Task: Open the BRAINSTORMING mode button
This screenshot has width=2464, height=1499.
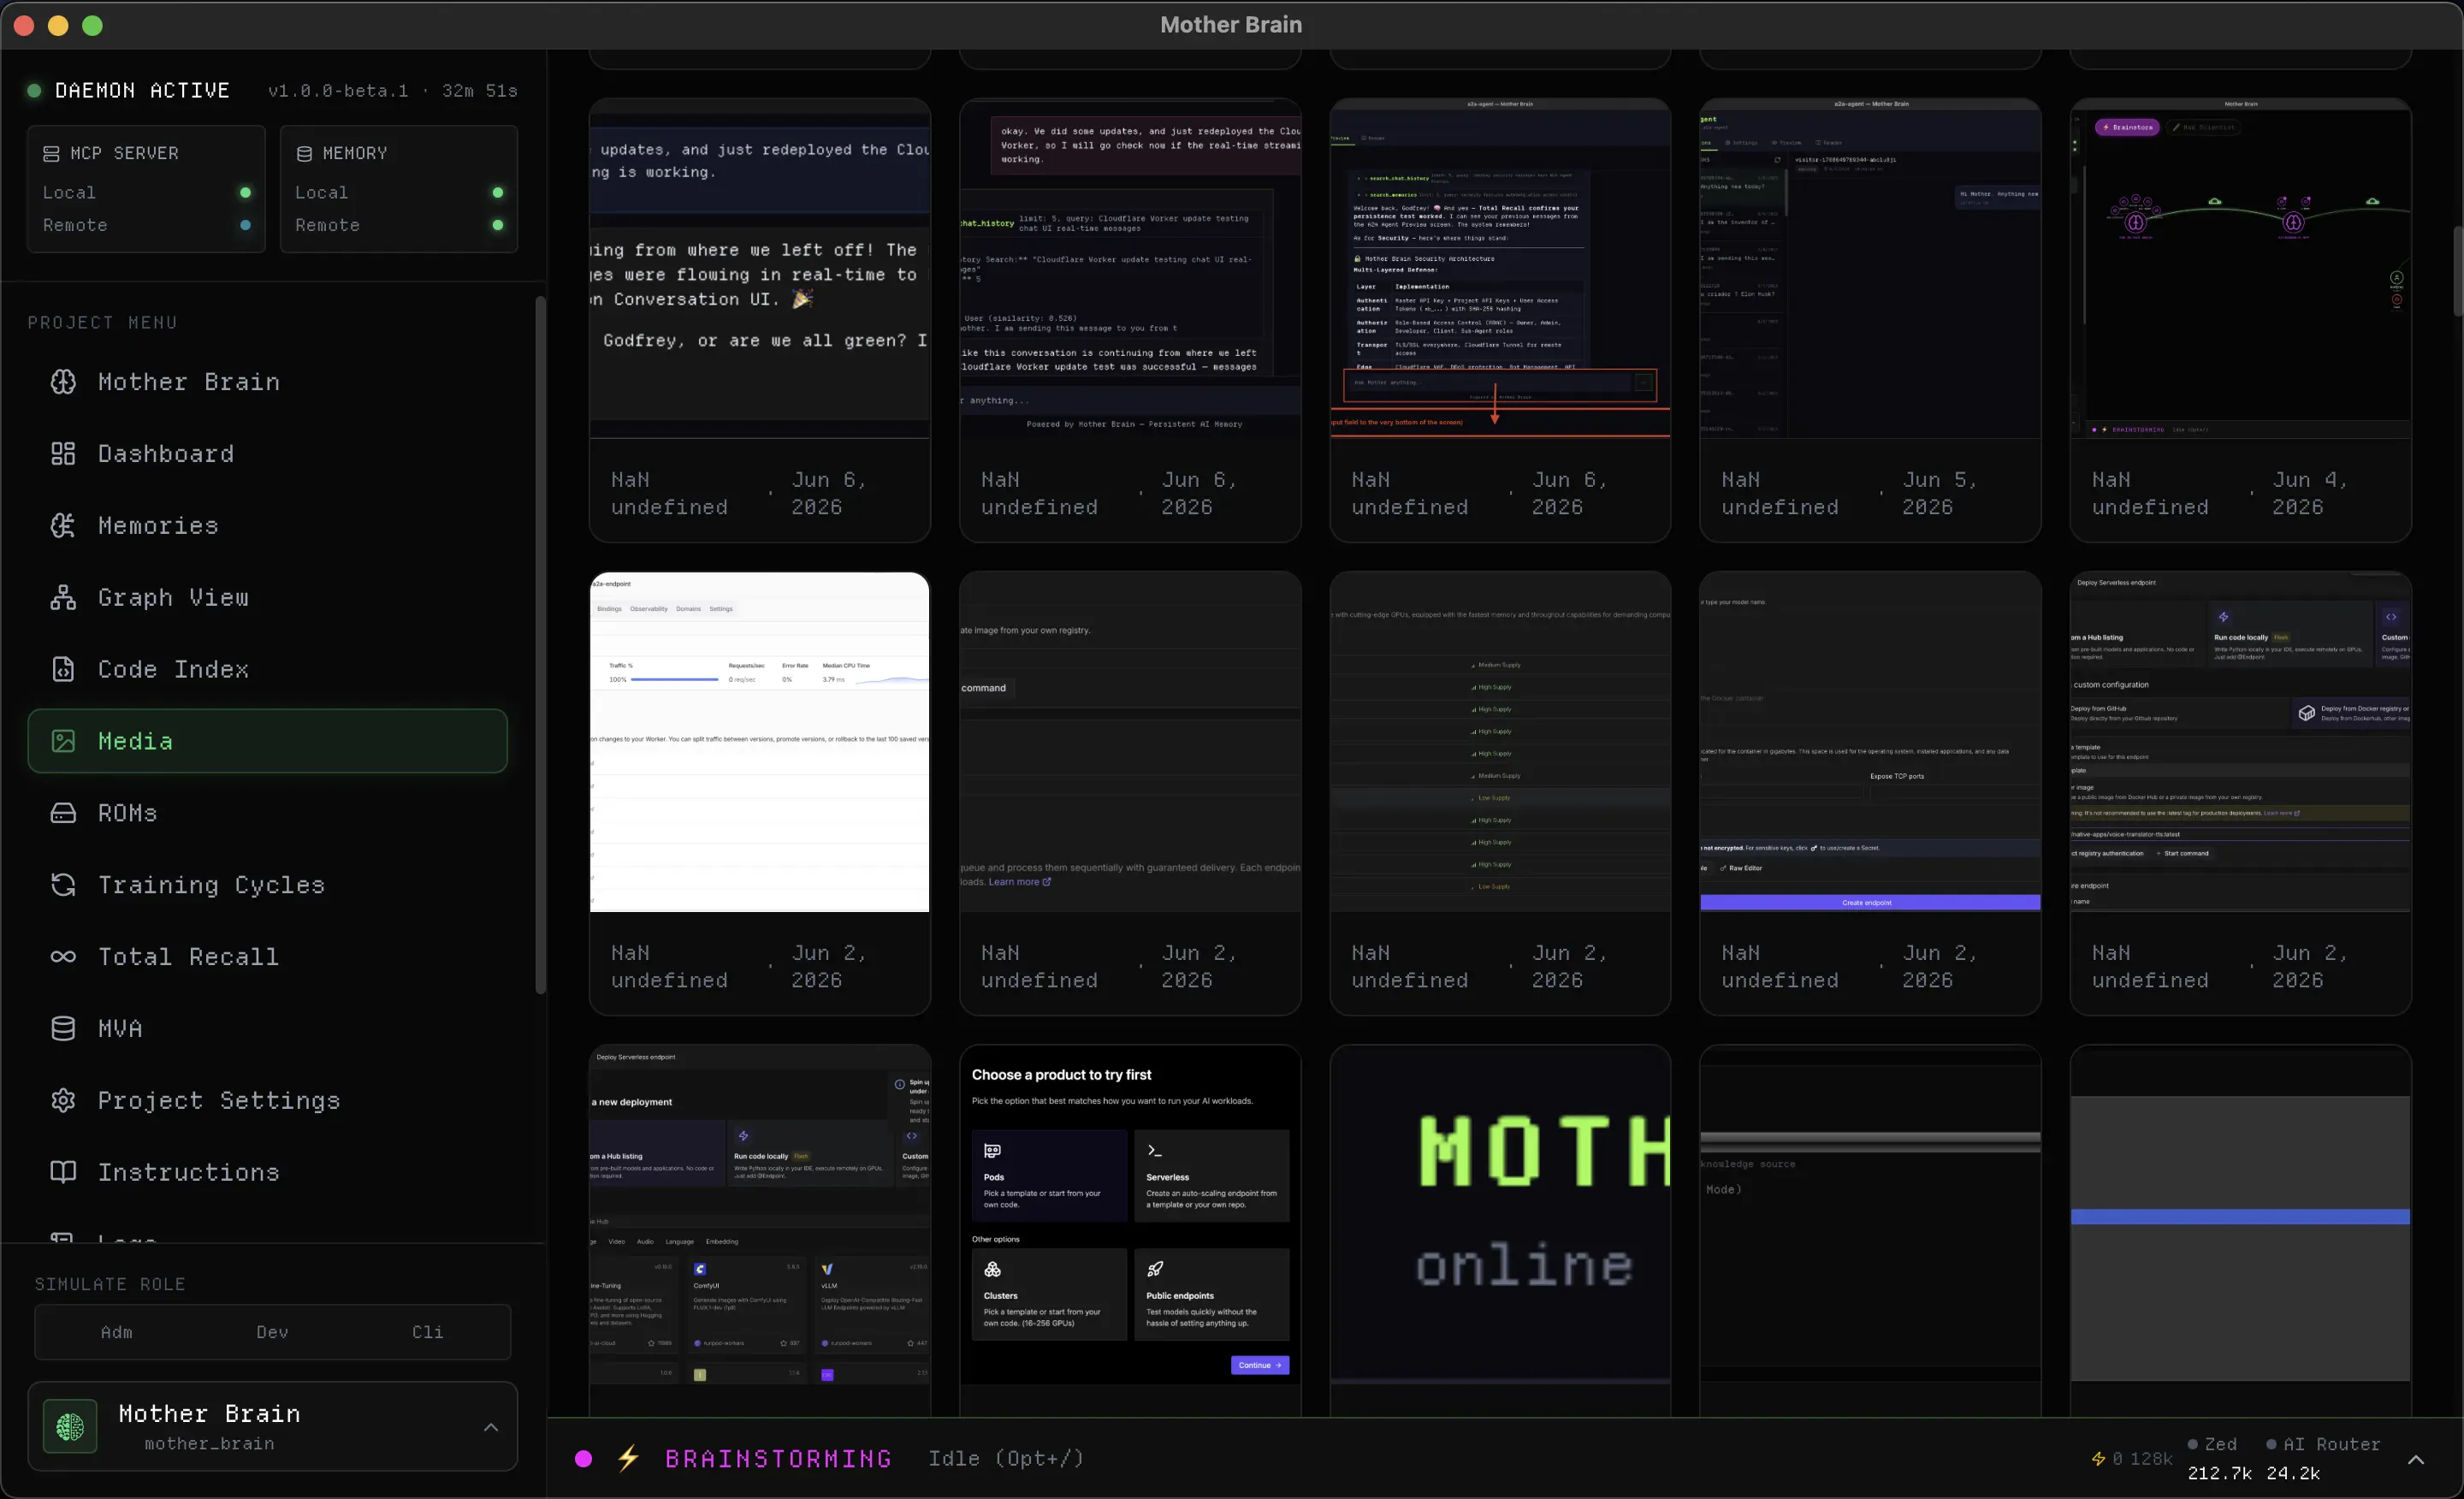Action: 778,1459
